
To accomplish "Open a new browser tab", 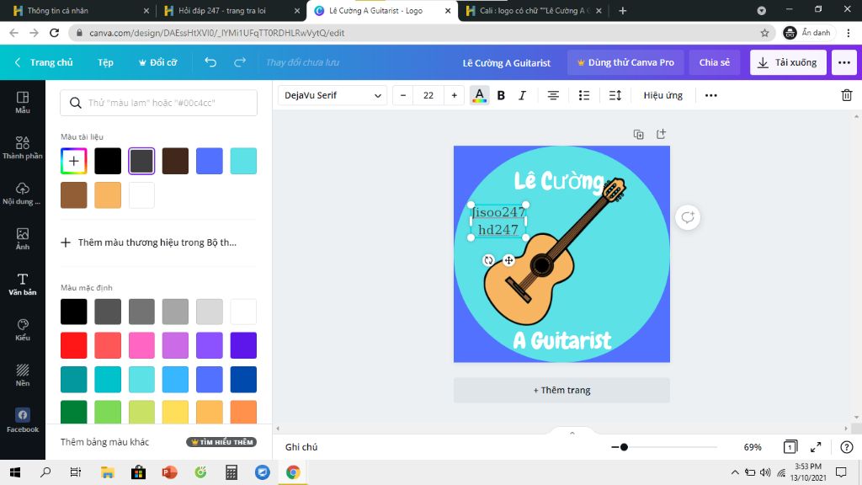I will [622, 10].
